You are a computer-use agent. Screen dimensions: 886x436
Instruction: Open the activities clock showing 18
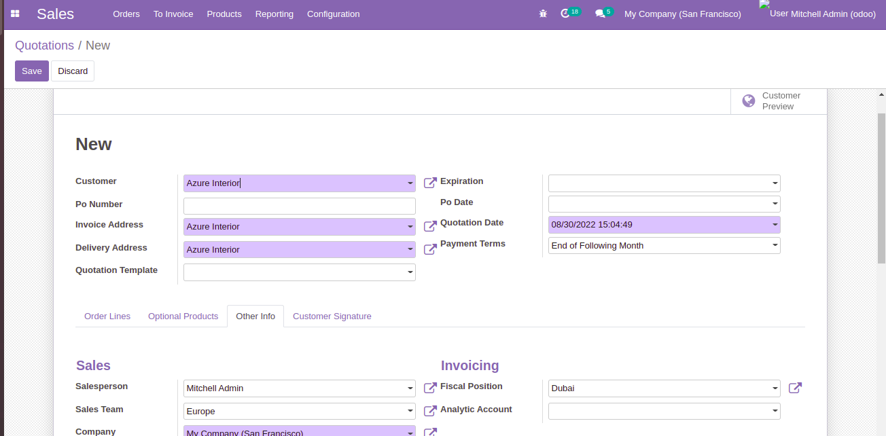coord(568,14)
